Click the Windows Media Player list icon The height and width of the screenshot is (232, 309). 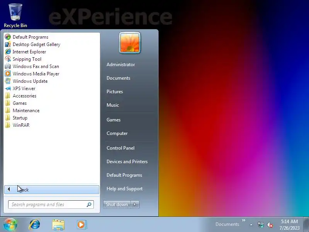pyautogui.click(x=8, y=73)
